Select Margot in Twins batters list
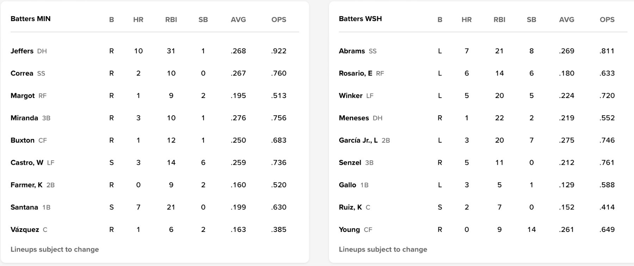Image resolution: width=634 pixels, height=266 pixels. click(23, 96)
